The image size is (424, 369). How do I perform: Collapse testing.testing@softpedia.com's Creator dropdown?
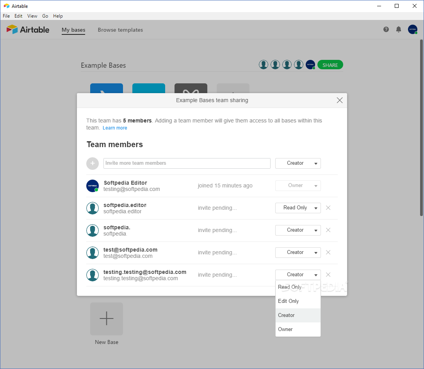pos(298,275)
